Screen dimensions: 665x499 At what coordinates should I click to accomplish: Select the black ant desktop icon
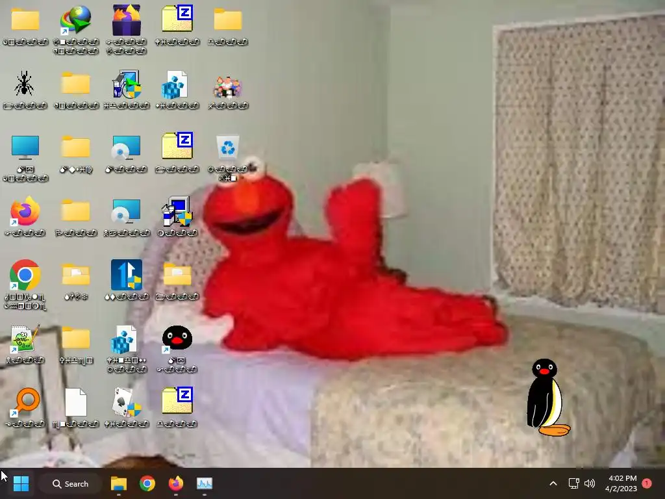(25, 83)
